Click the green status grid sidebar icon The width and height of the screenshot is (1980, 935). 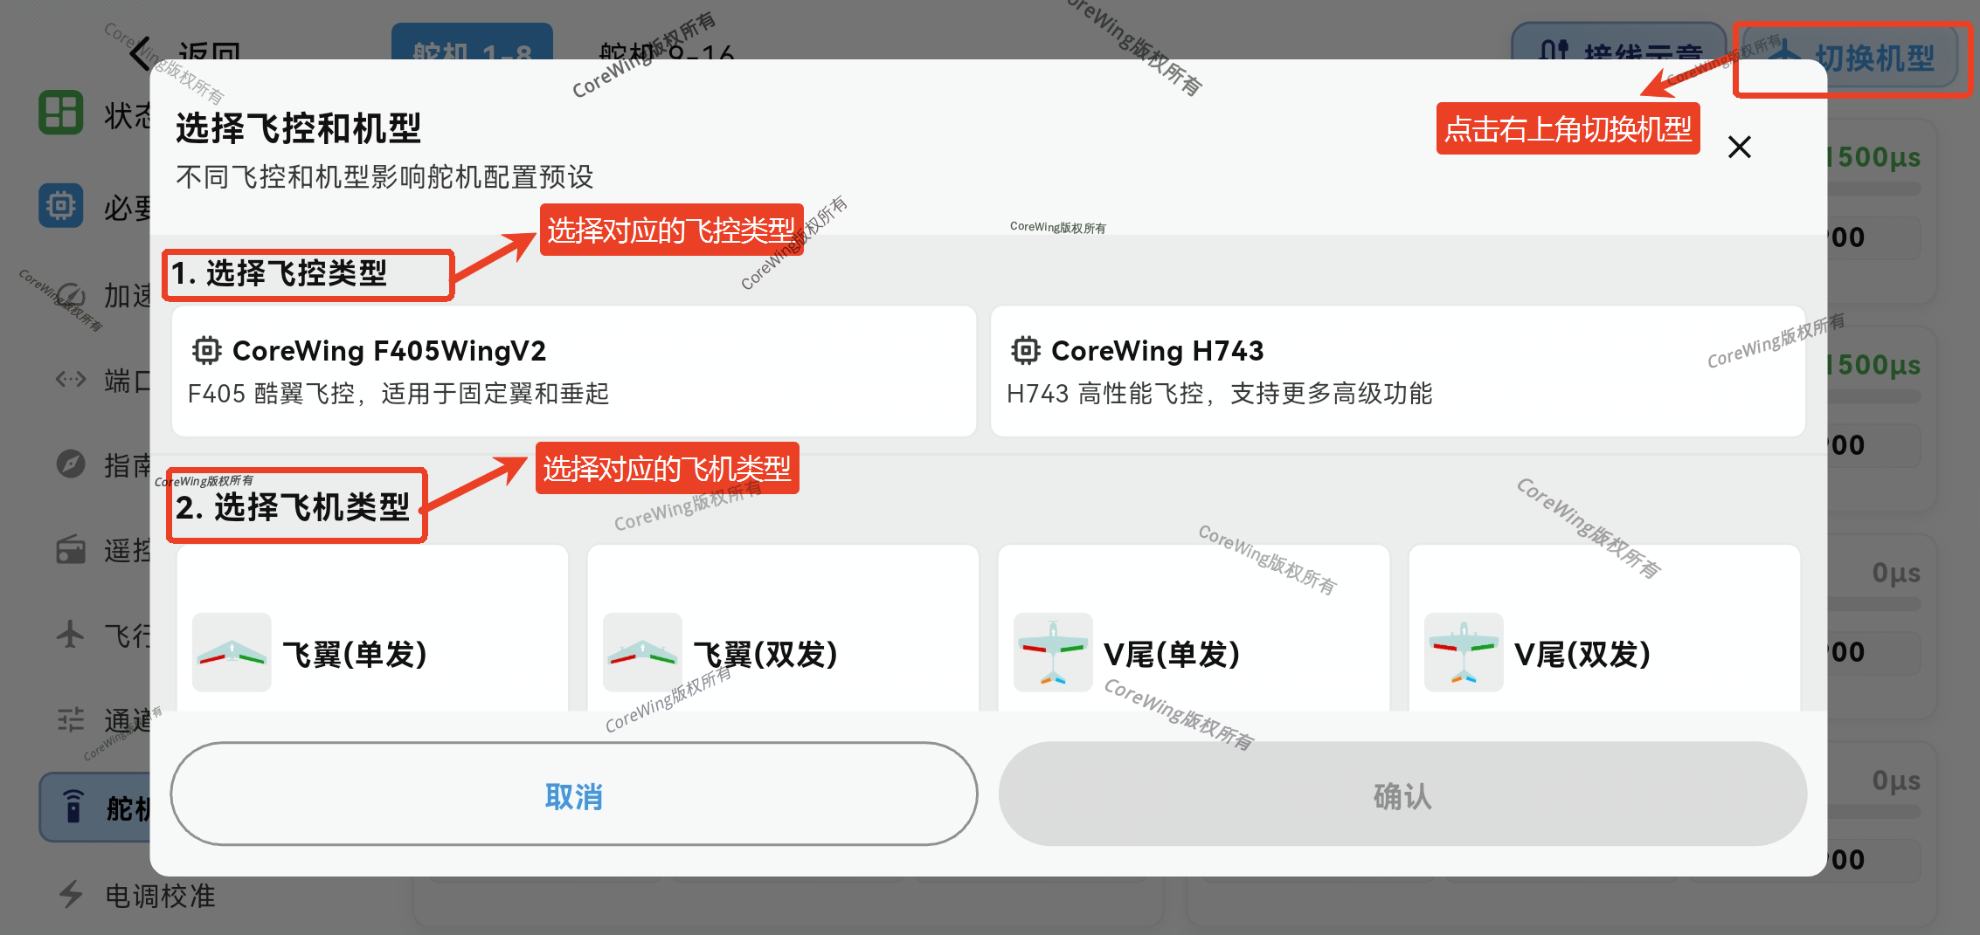coord(60,113)
